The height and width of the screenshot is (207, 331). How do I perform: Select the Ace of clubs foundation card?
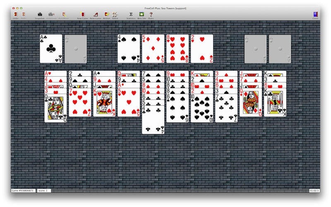coord(51,49)
